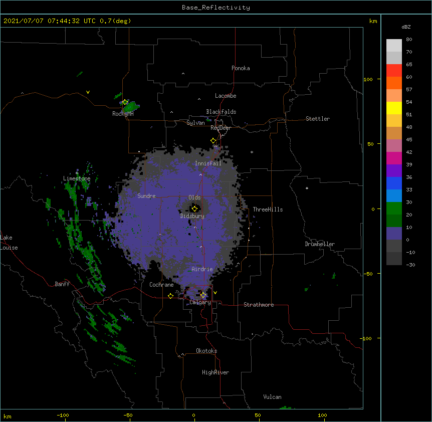Click the Didsbury city label

(x=192, y=216)
